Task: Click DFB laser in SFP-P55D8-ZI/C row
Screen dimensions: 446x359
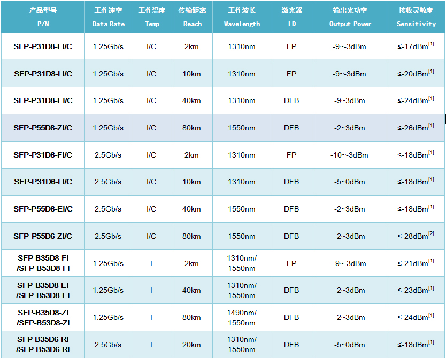Action: coord(291,128)
